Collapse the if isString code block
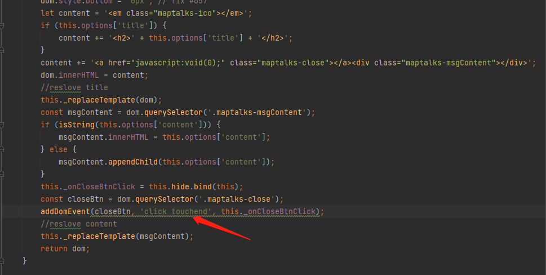 (x=1, y=125)
